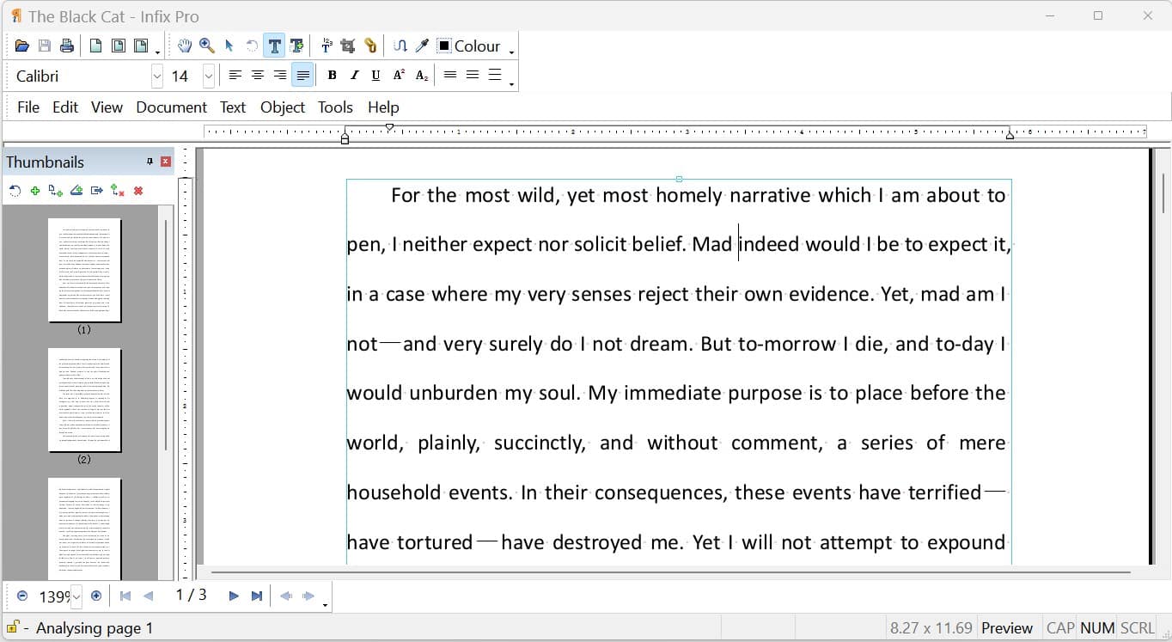The width and height of the screenshot is (1172, 642).
Task: Click the numbered text tool icon
Action: click(327, 46)
